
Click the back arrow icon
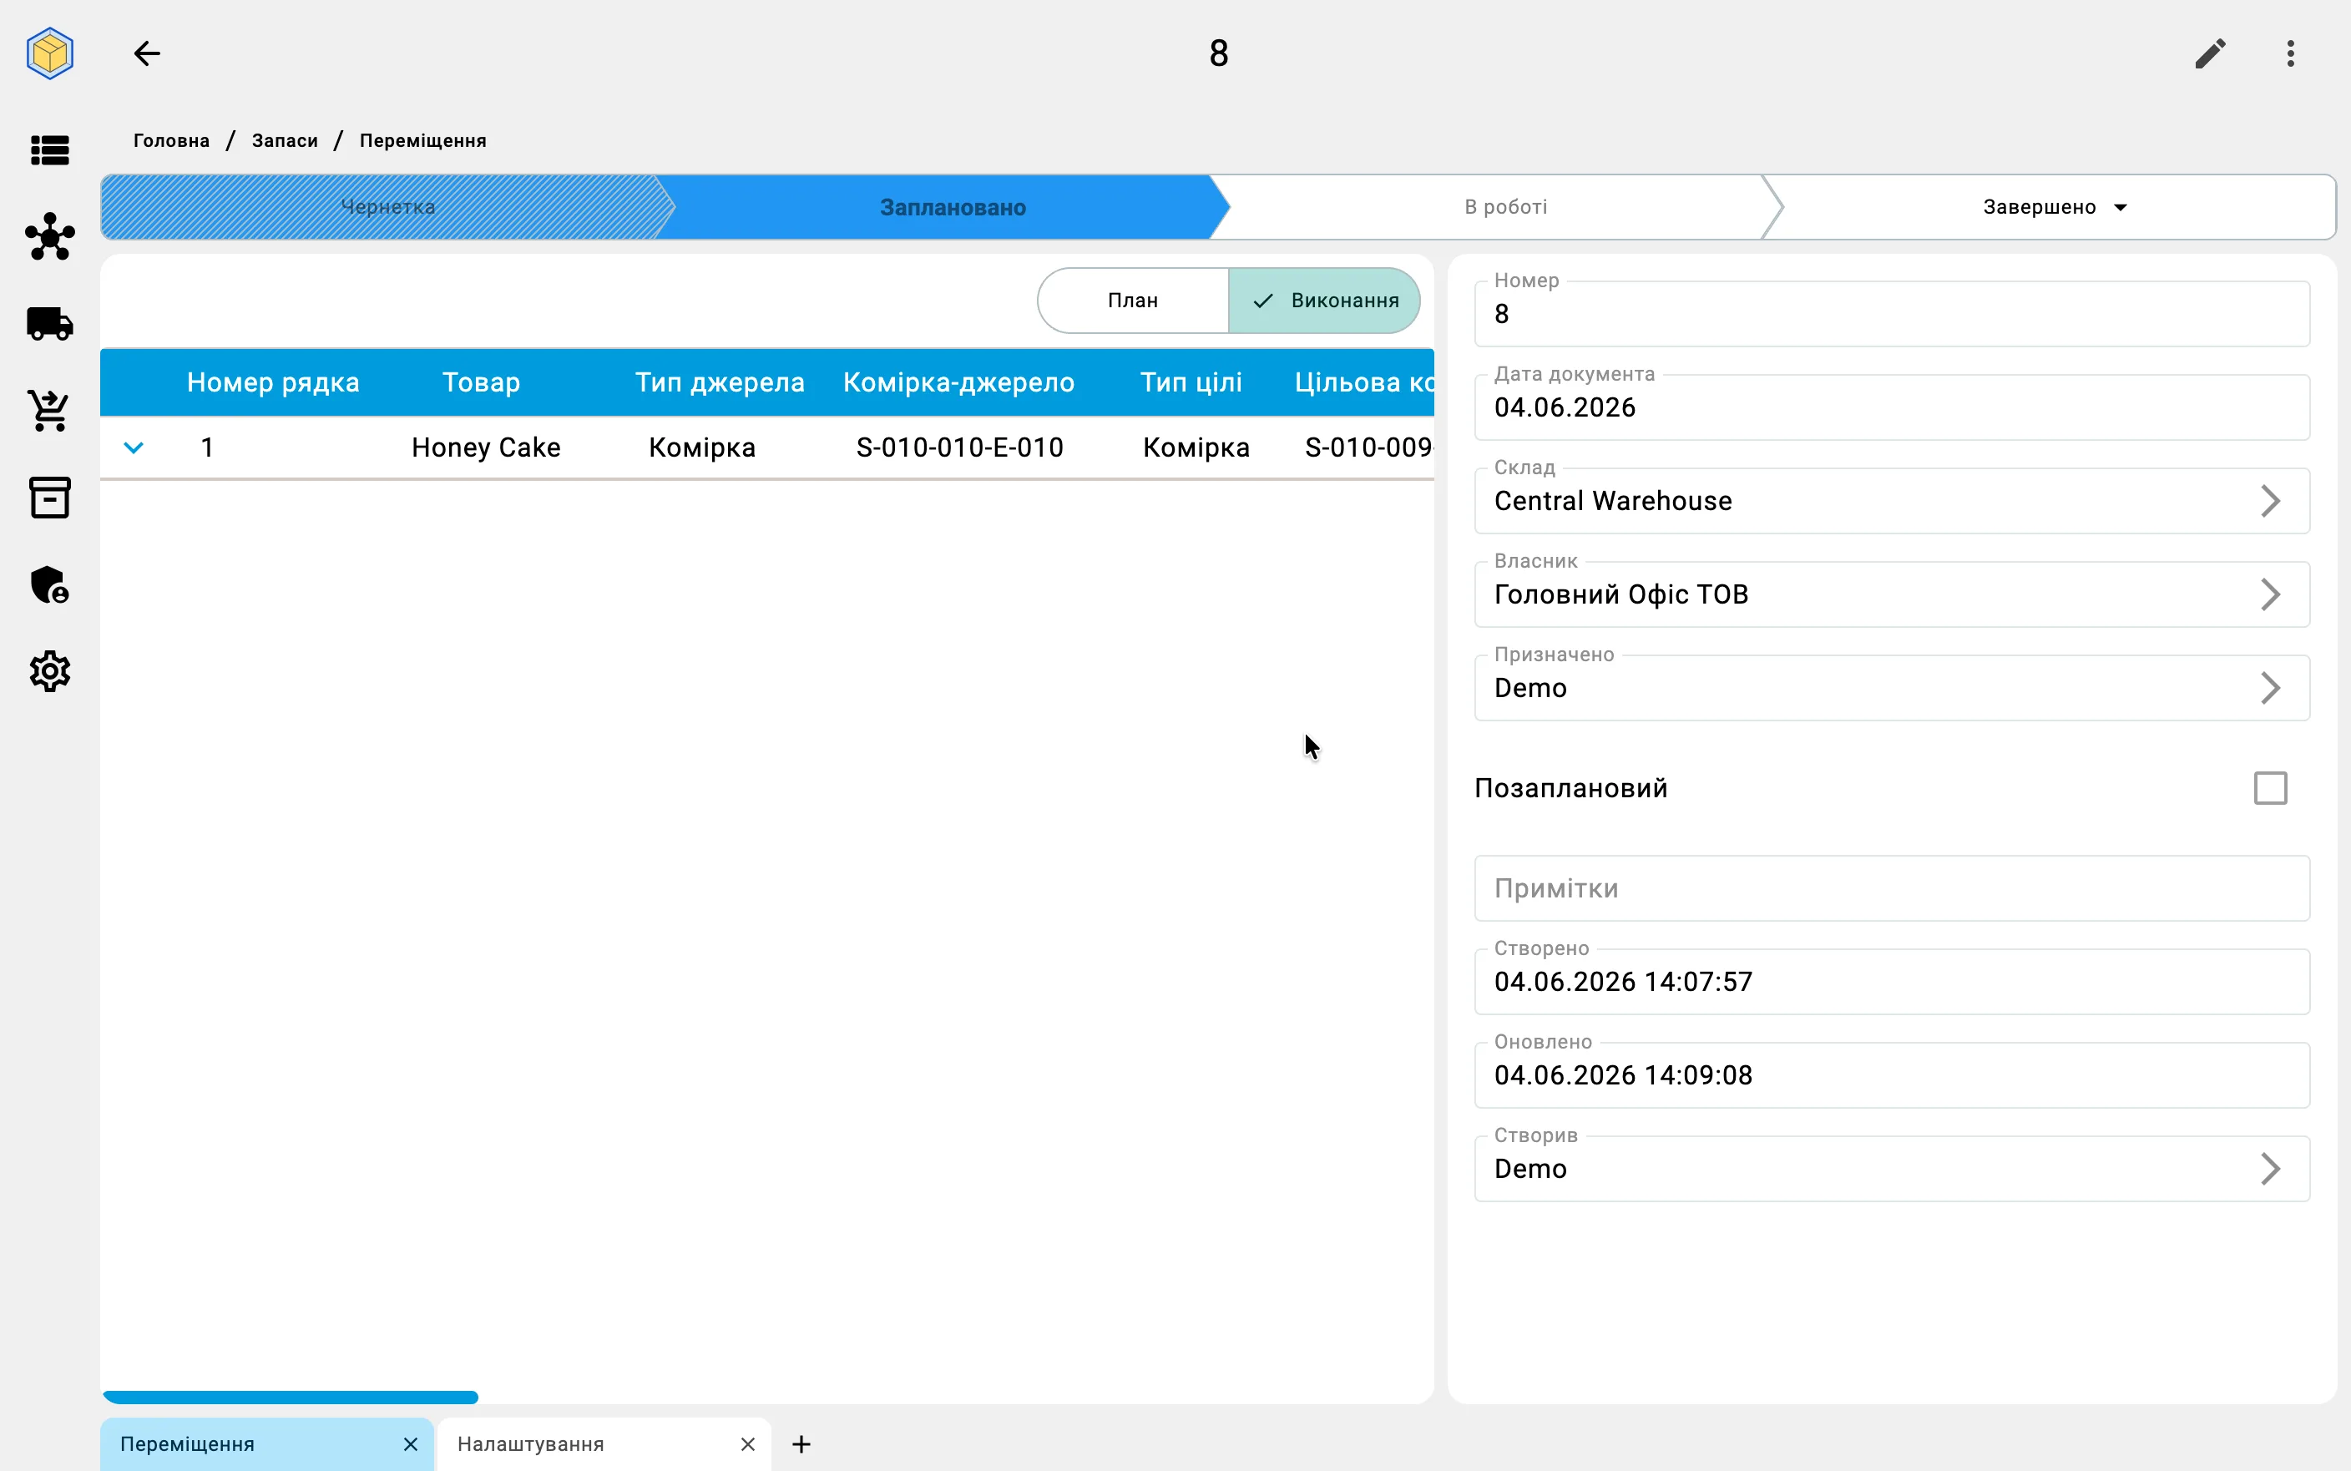(x=147, y=53)
